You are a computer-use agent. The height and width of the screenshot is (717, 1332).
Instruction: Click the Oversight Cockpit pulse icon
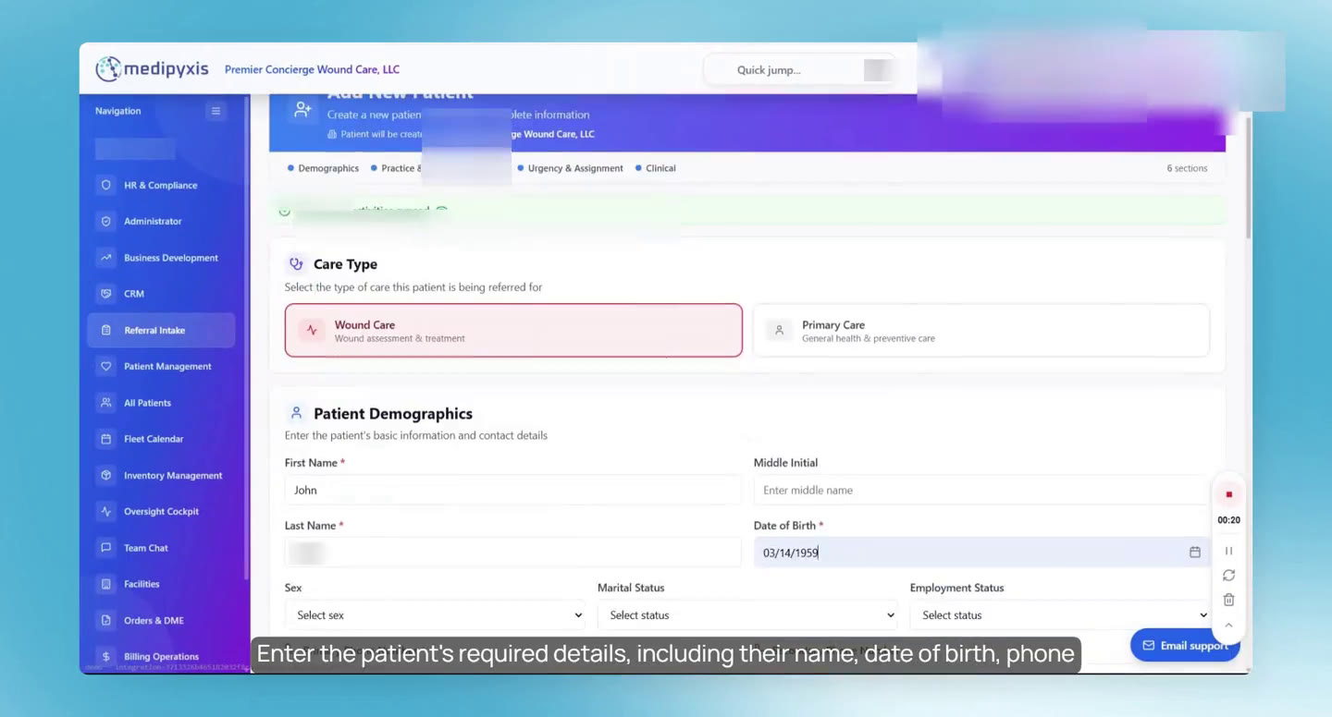point(105,512)
